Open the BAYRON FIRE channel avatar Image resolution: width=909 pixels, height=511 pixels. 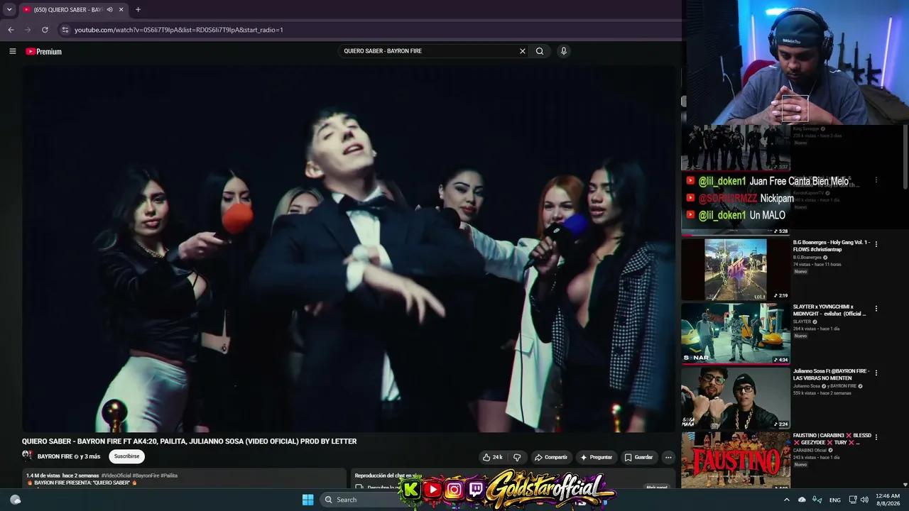pos(28,456)
